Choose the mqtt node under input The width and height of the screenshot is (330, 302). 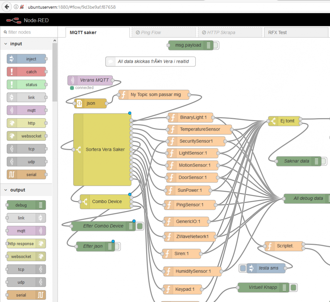[x=26, y=110]
